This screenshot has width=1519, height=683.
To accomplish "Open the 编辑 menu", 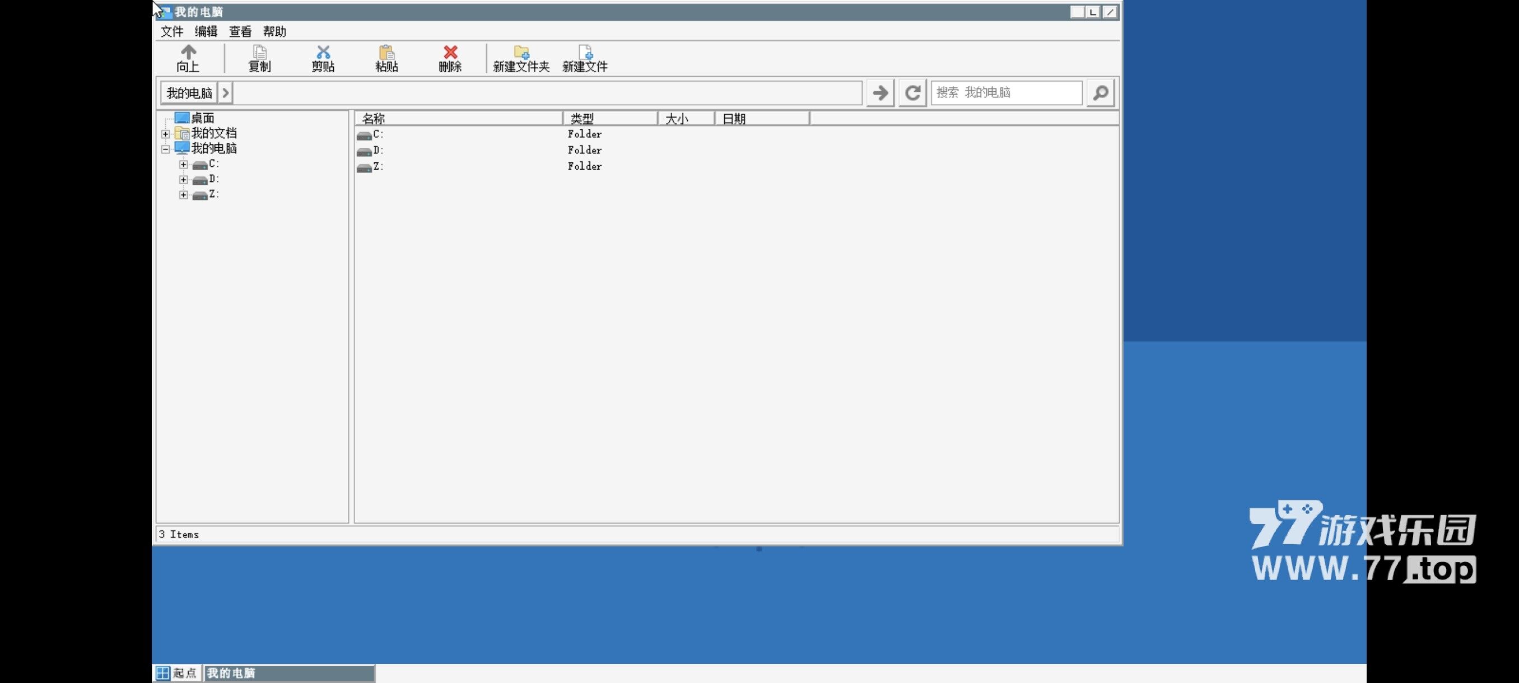I will pos(206,31).
